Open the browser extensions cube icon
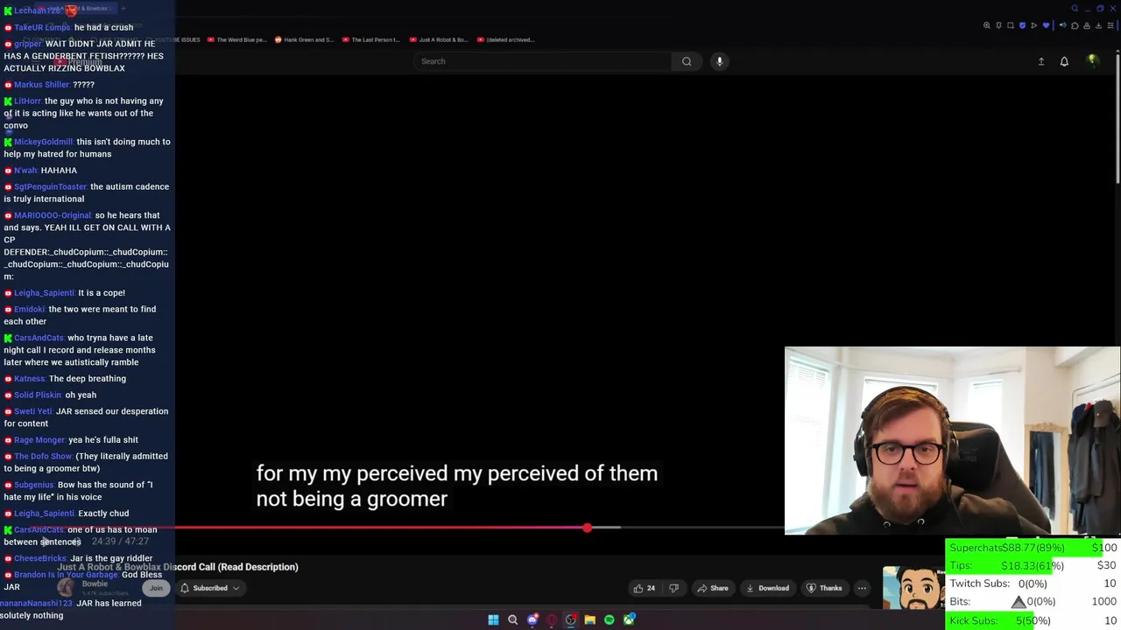 pos(1075,25)
